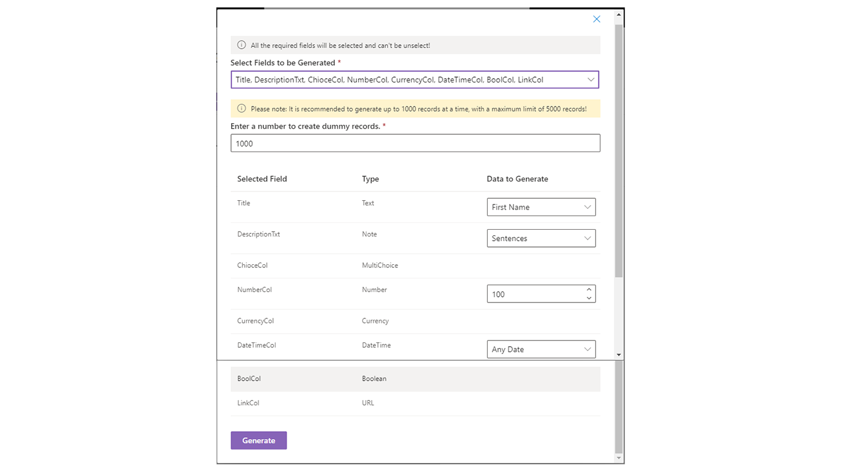Screen dimensions: 842x473
Task: Select the ChioceCol field name
Action: point(252,265)
